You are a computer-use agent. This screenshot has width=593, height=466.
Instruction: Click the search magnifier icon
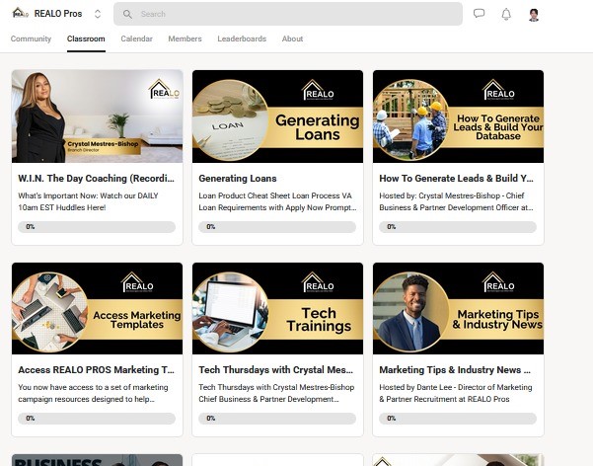tap(127, 14)
